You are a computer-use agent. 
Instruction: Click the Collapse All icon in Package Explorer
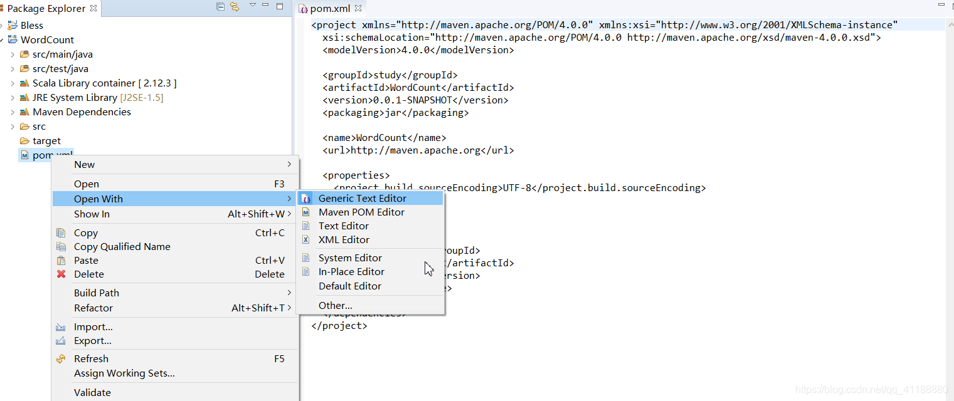click(220, 7)
